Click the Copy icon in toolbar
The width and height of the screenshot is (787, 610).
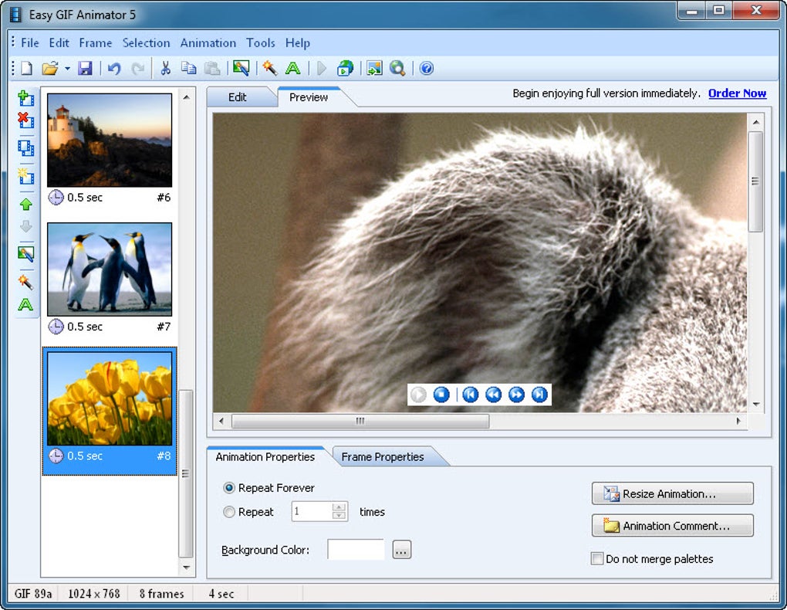point(189,68)
